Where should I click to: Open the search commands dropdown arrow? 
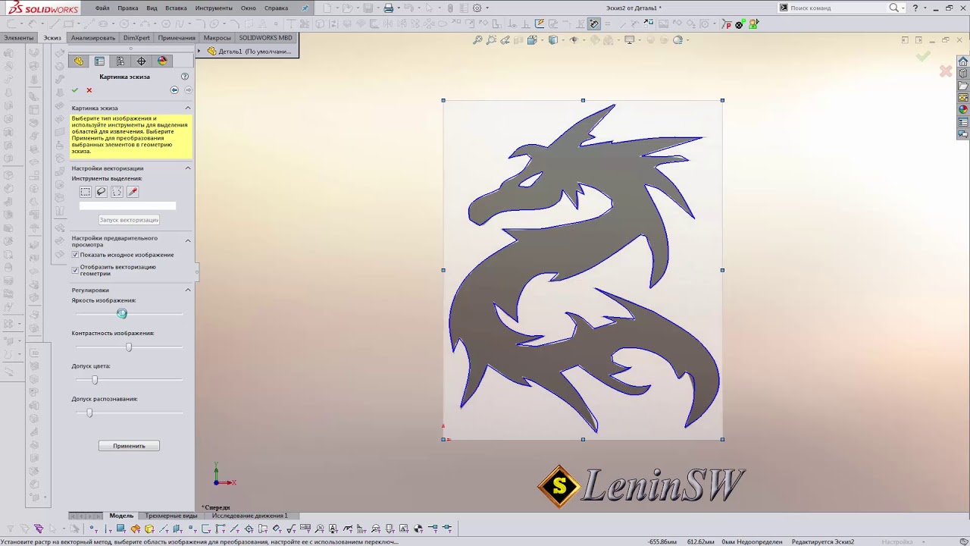click(904, 8)
